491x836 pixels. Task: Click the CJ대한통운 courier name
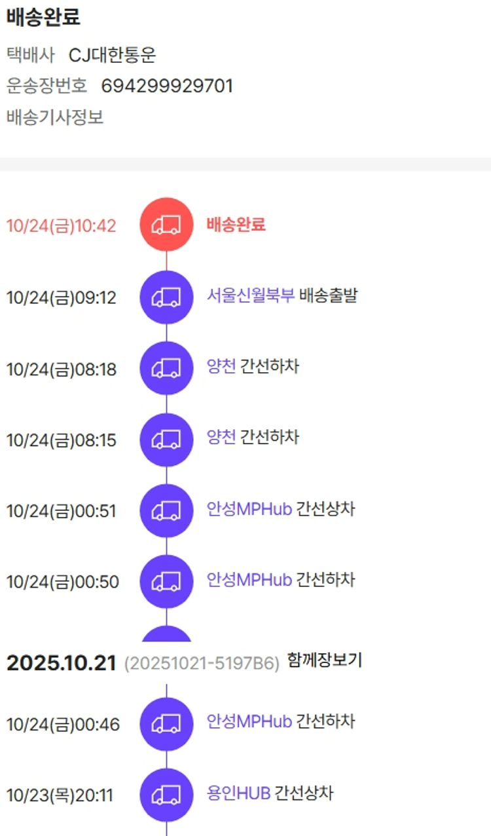pyautogui.click(x=113, y=55)
